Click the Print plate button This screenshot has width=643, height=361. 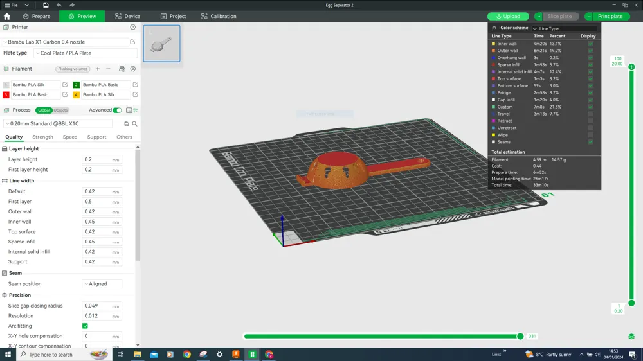(x=610, y=16)
